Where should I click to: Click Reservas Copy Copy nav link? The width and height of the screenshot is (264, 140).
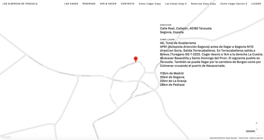click(x=203, y=4)
